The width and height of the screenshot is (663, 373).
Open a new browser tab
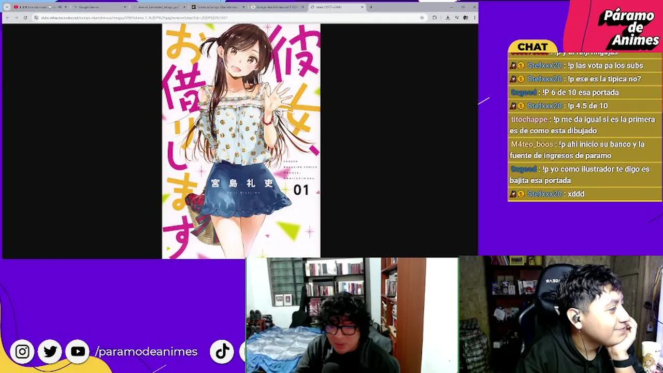371,7
